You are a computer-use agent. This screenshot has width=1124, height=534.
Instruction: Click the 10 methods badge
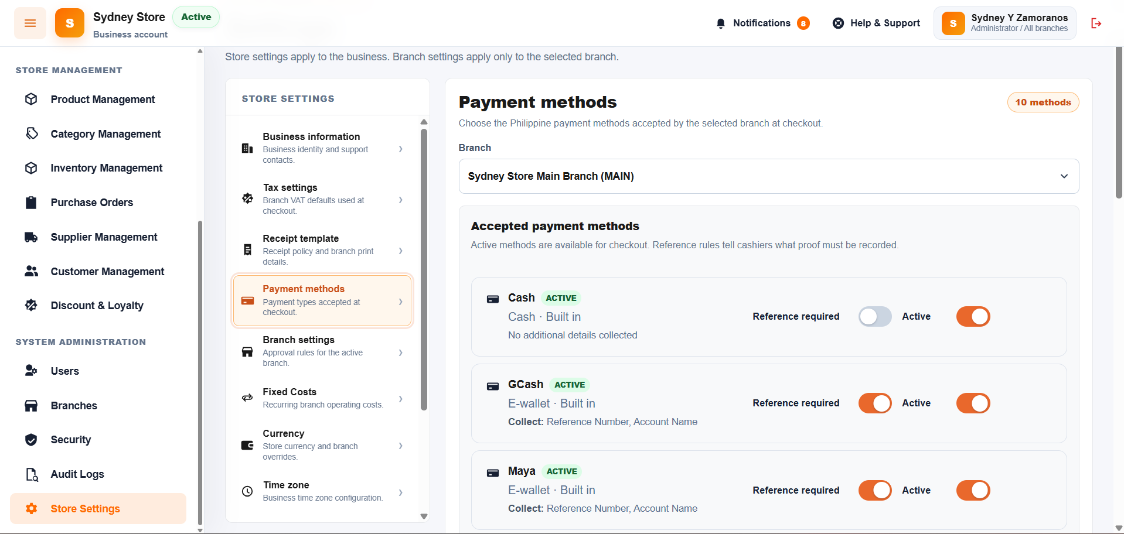click(1043, 102)
